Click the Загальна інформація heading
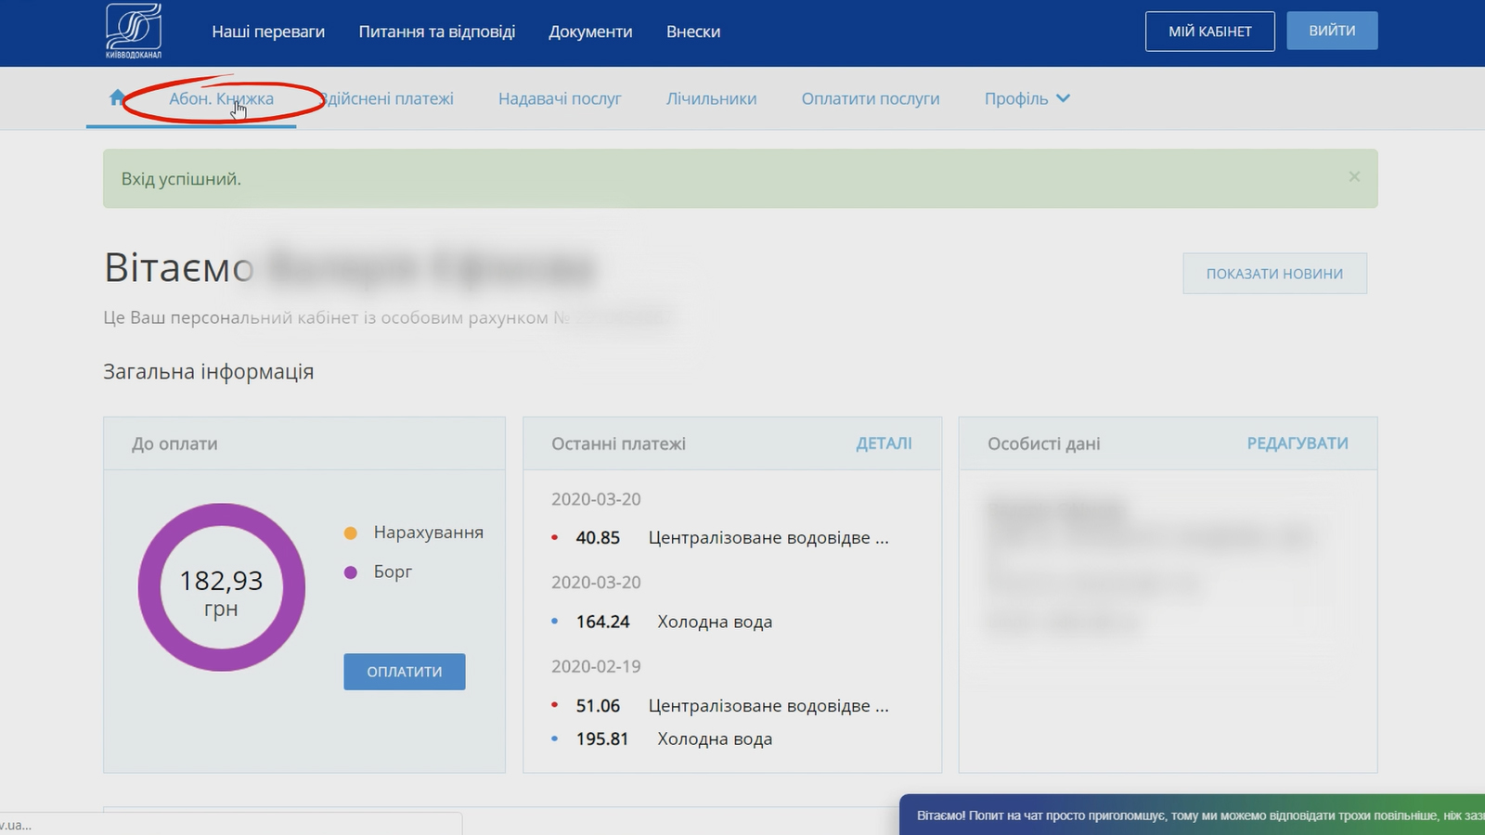 click(209, 371)
